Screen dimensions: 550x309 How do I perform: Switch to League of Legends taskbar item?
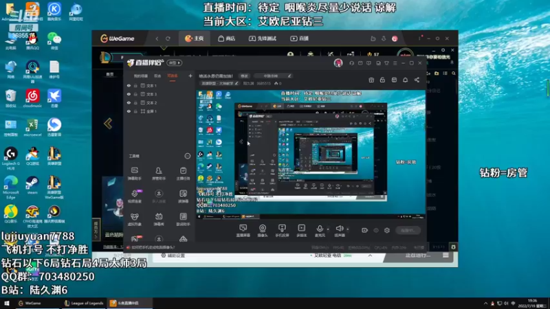click(84, 304)
